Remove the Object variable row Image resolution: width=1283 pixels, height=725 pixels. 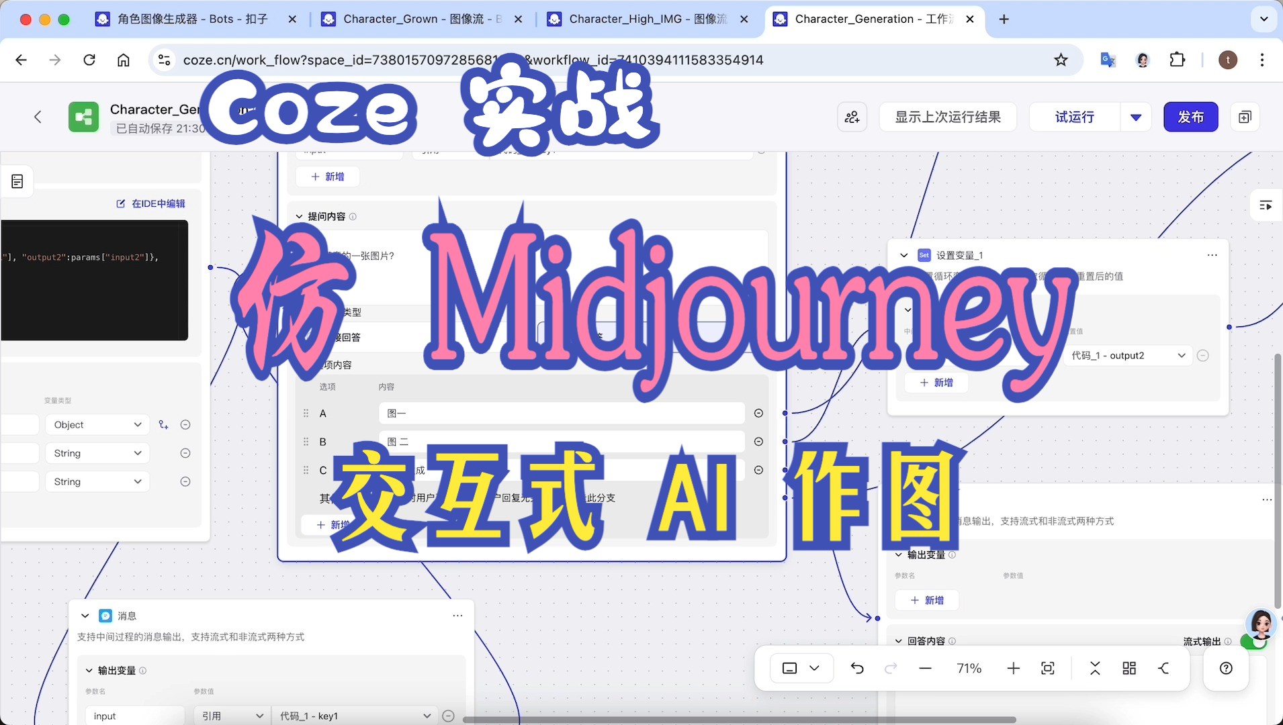(185, 425)
